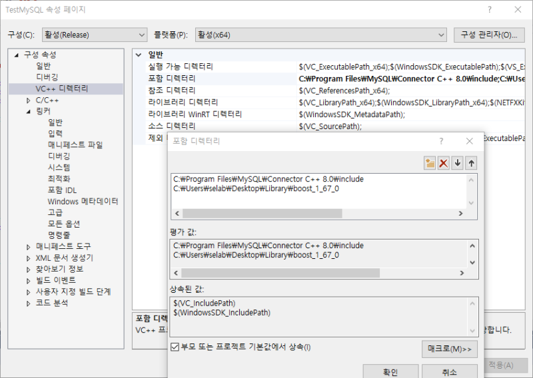The height and width of the screenshot is (378, 533).
Task: Click the boost_1_67_0 path in edit list
Action: 256,188
